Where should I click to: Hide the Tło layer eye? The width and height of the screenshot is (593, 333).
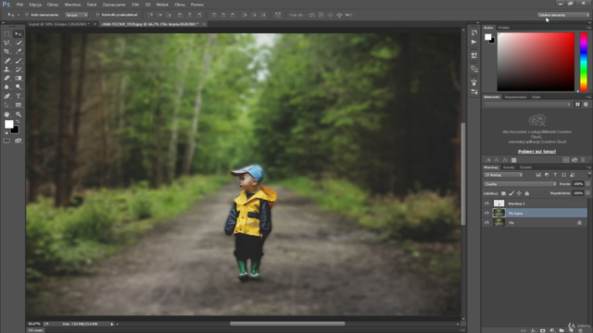(486, 222)
